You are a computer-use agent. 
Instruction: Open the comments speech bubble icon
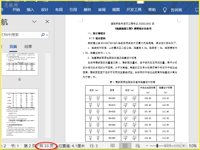pos(197,10)
